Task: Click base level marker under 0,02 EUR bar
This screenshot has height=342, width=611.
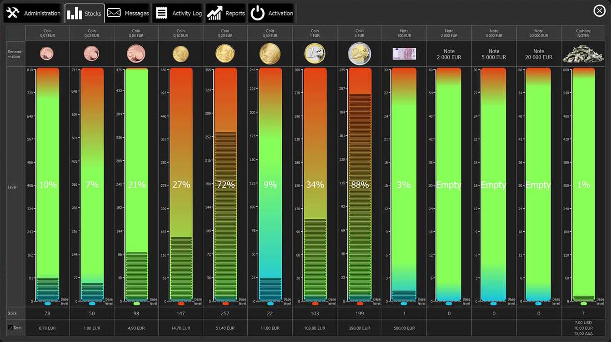Action: [x=92, y=303]
